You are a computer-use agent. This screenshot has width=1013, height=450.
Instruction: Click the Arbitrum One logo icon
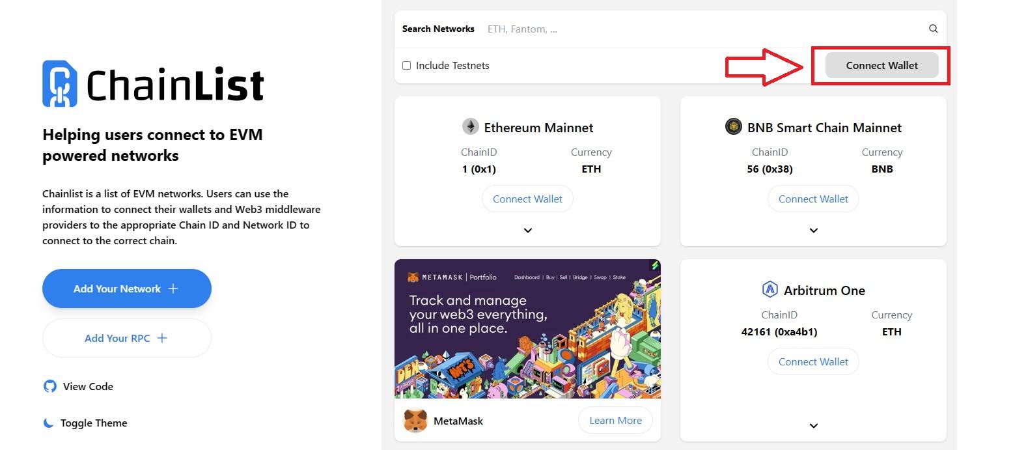click(770, 289)
